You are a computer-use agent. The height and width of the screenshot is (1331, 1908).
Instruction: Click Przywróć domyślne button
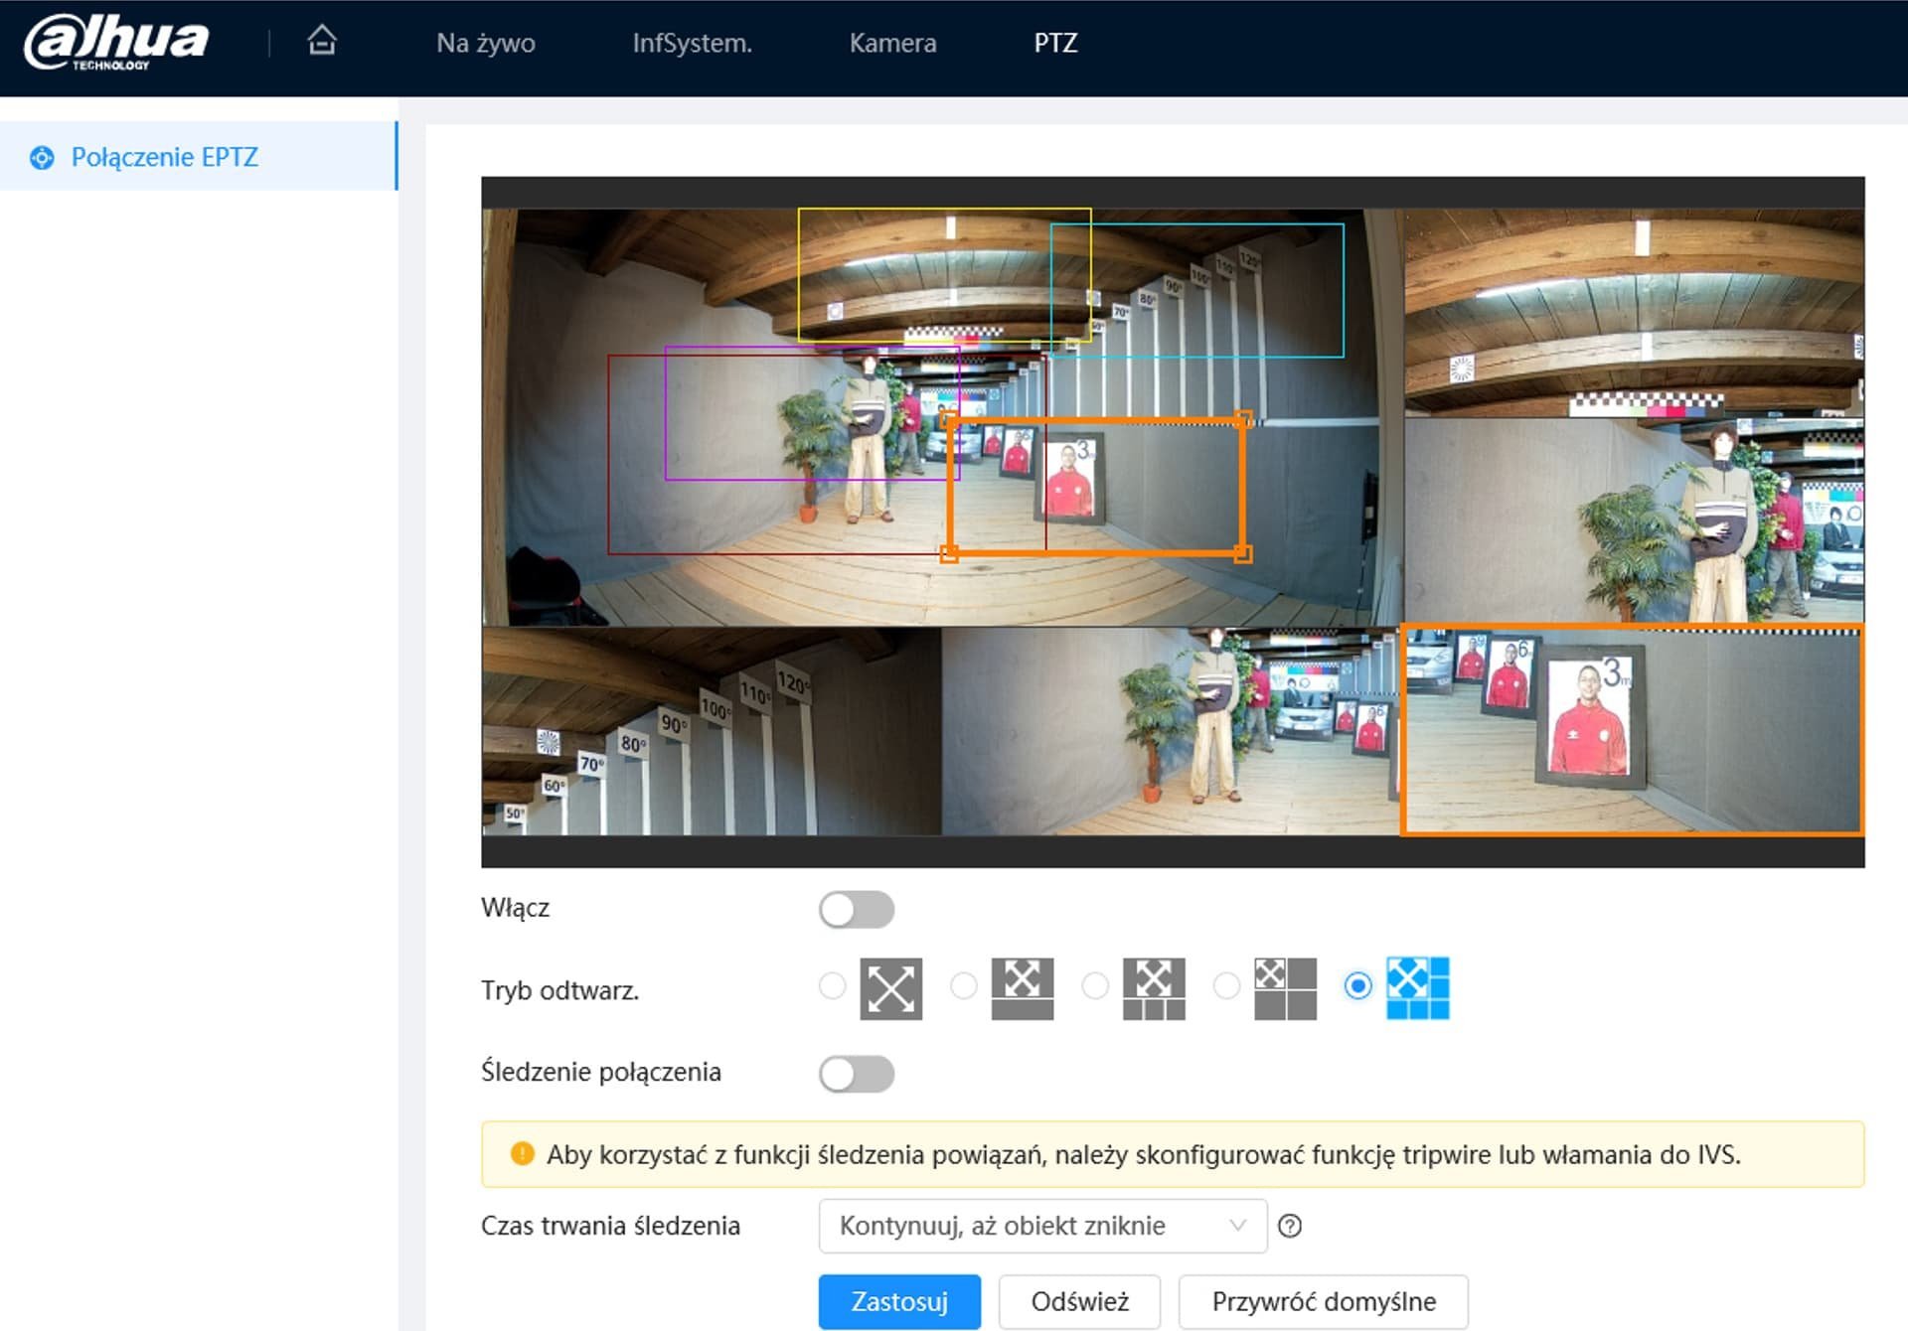[x=1323, y=1301]
